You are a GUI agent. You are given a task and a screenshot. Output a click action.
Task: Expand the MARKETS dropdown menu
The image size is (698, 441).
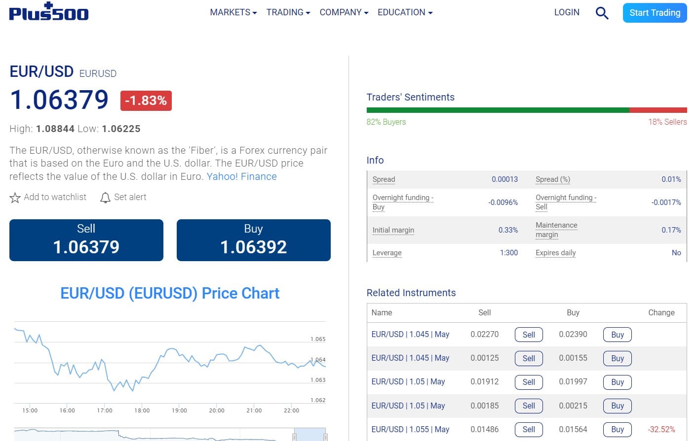233,12
